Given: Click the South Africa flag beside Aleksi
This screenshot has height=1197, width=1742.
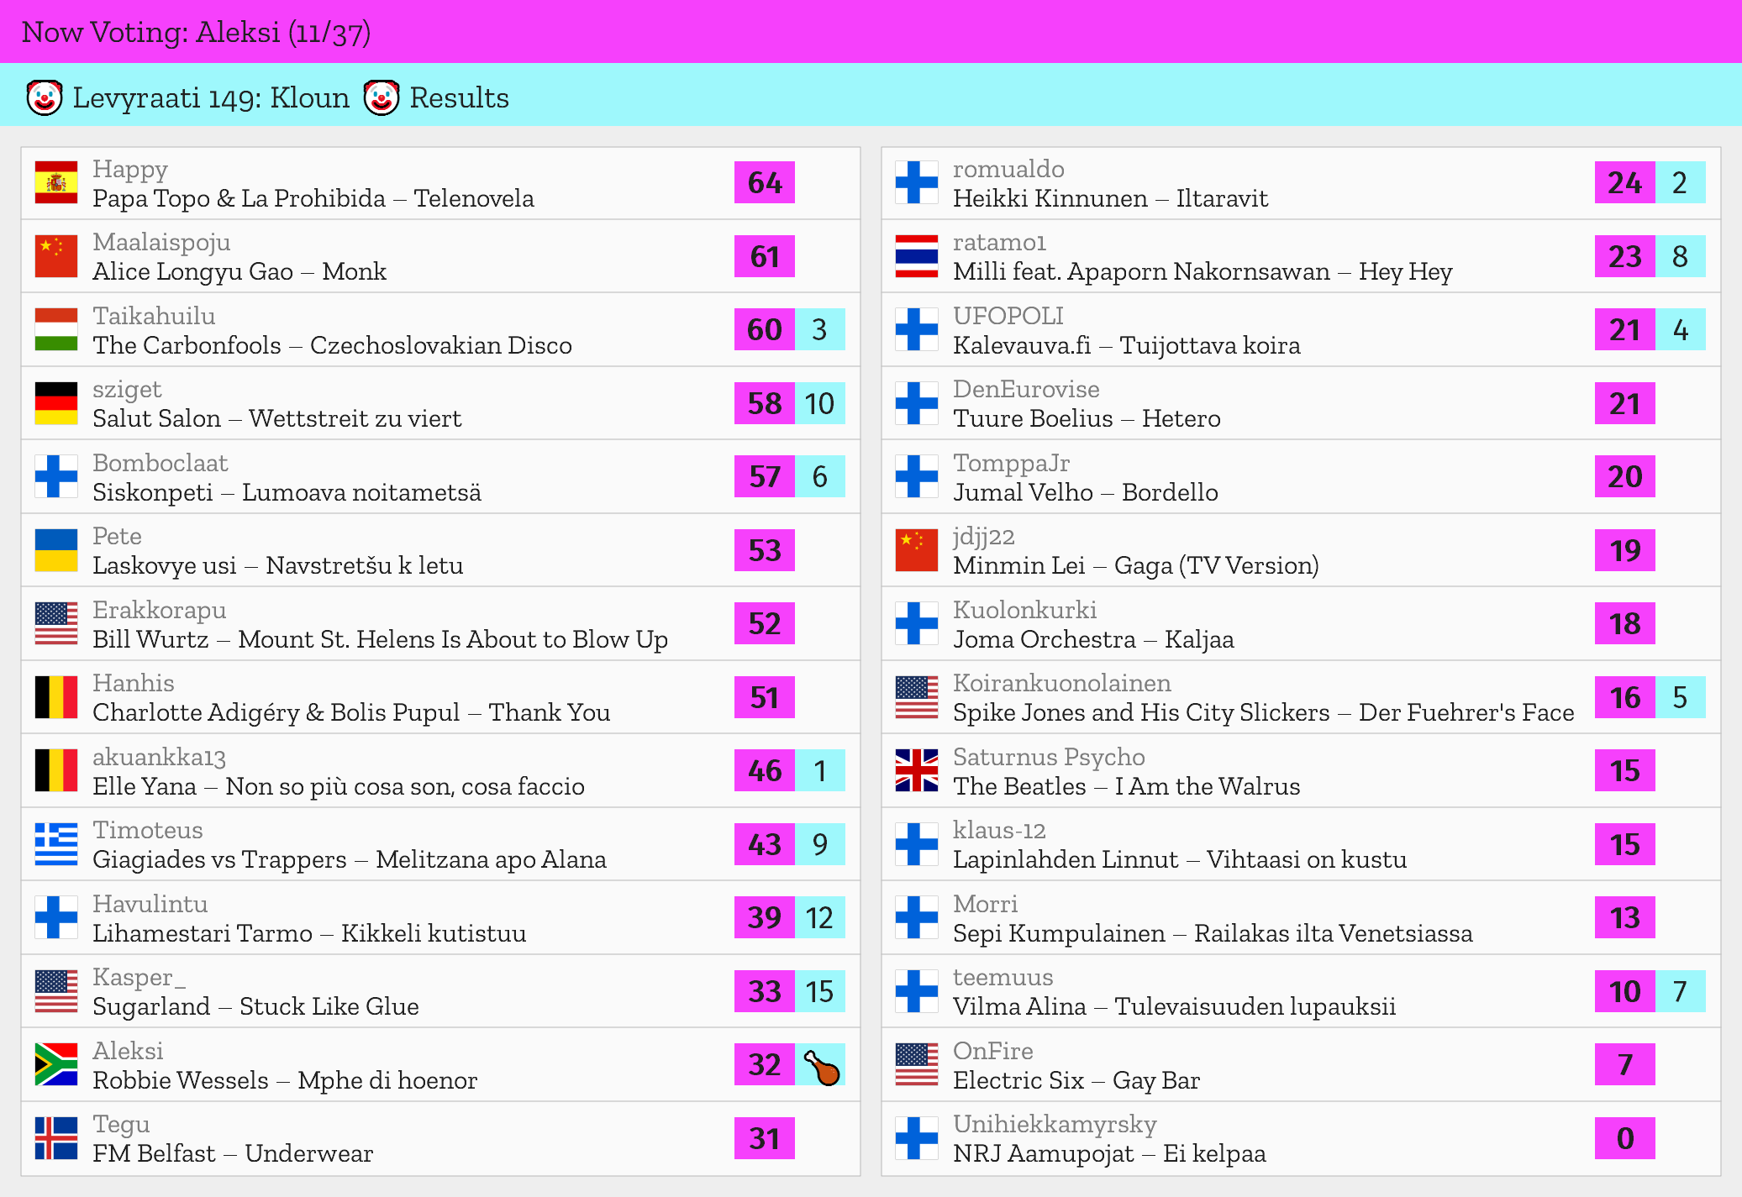Looking at the screenshot, I should [56, 1065].
